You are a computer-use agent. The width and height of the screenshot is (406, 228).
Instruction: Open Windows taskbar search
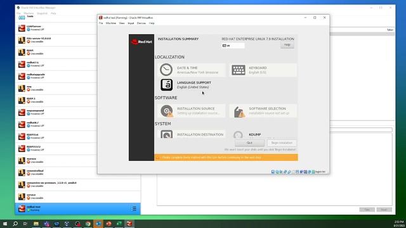[15, 224]
